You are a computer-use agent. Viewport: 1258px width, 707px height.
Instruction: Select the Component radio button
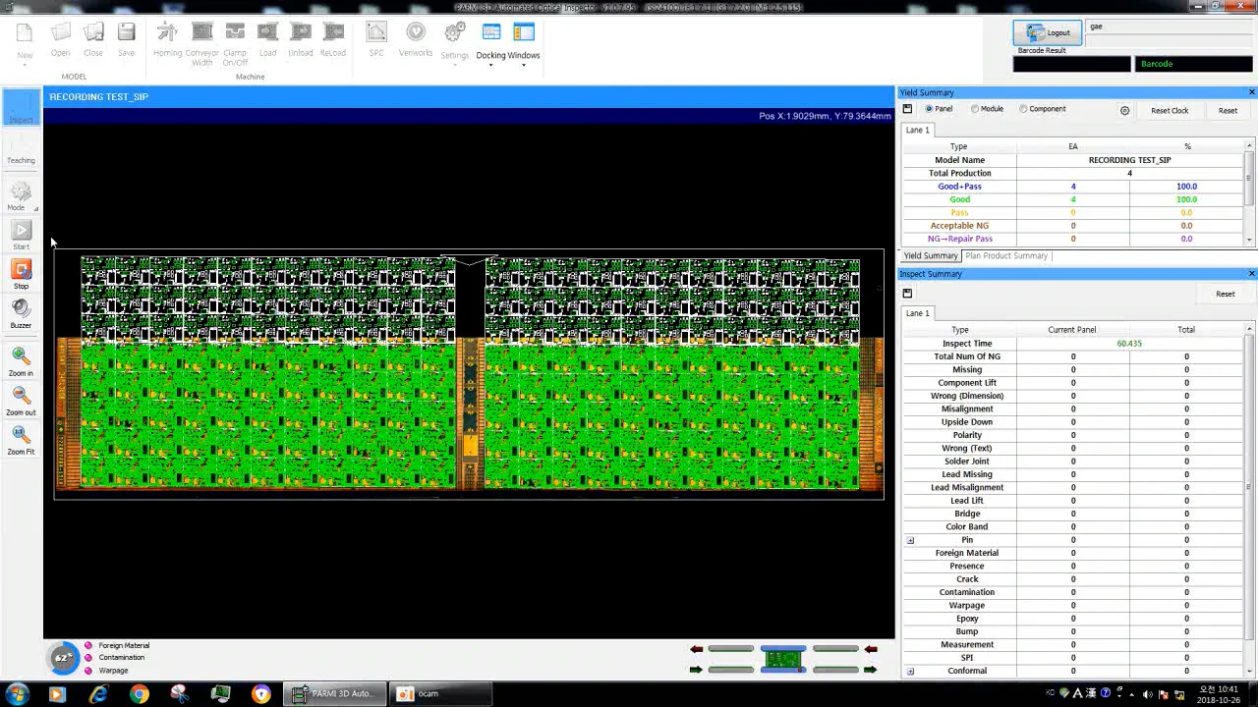click(x=1023, y=109)
